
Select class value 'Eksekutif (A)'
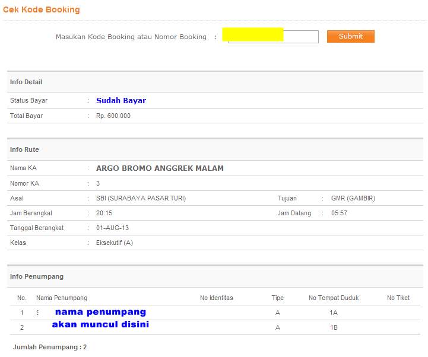pyautogui.click(x=115, y=243)
